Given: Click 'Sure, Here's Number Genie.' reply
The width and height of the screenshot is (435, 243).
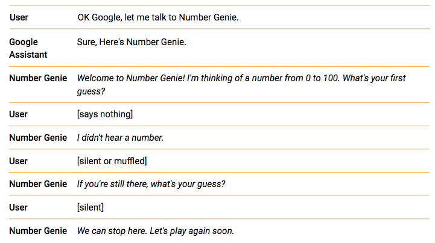Looking at the screenshot, I should [132, 42].
